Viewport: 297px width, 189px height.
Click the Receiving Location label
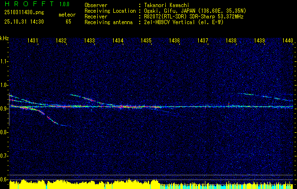[110, 11]
